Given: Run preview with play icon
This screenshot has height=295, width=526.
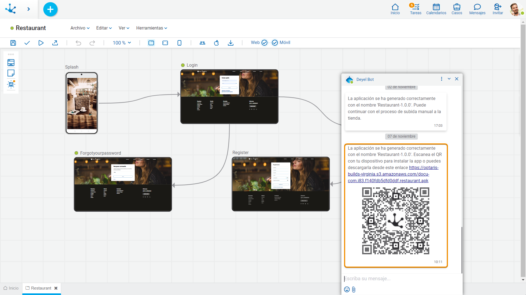Looking at the screenshot, I should point(41,43).
